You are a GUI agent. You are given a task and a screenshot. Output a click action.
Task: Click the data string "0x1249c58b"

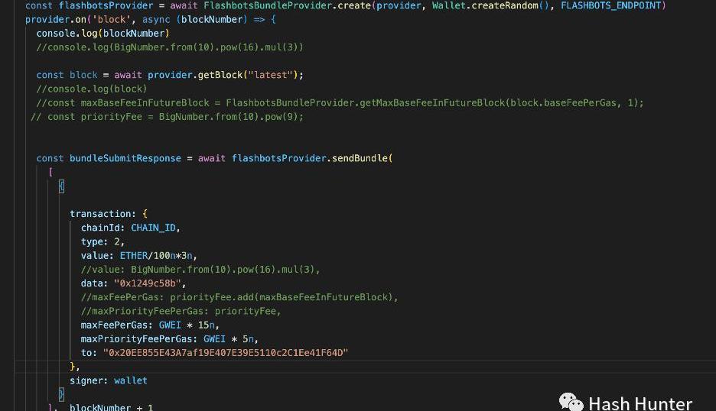[147, 283]
